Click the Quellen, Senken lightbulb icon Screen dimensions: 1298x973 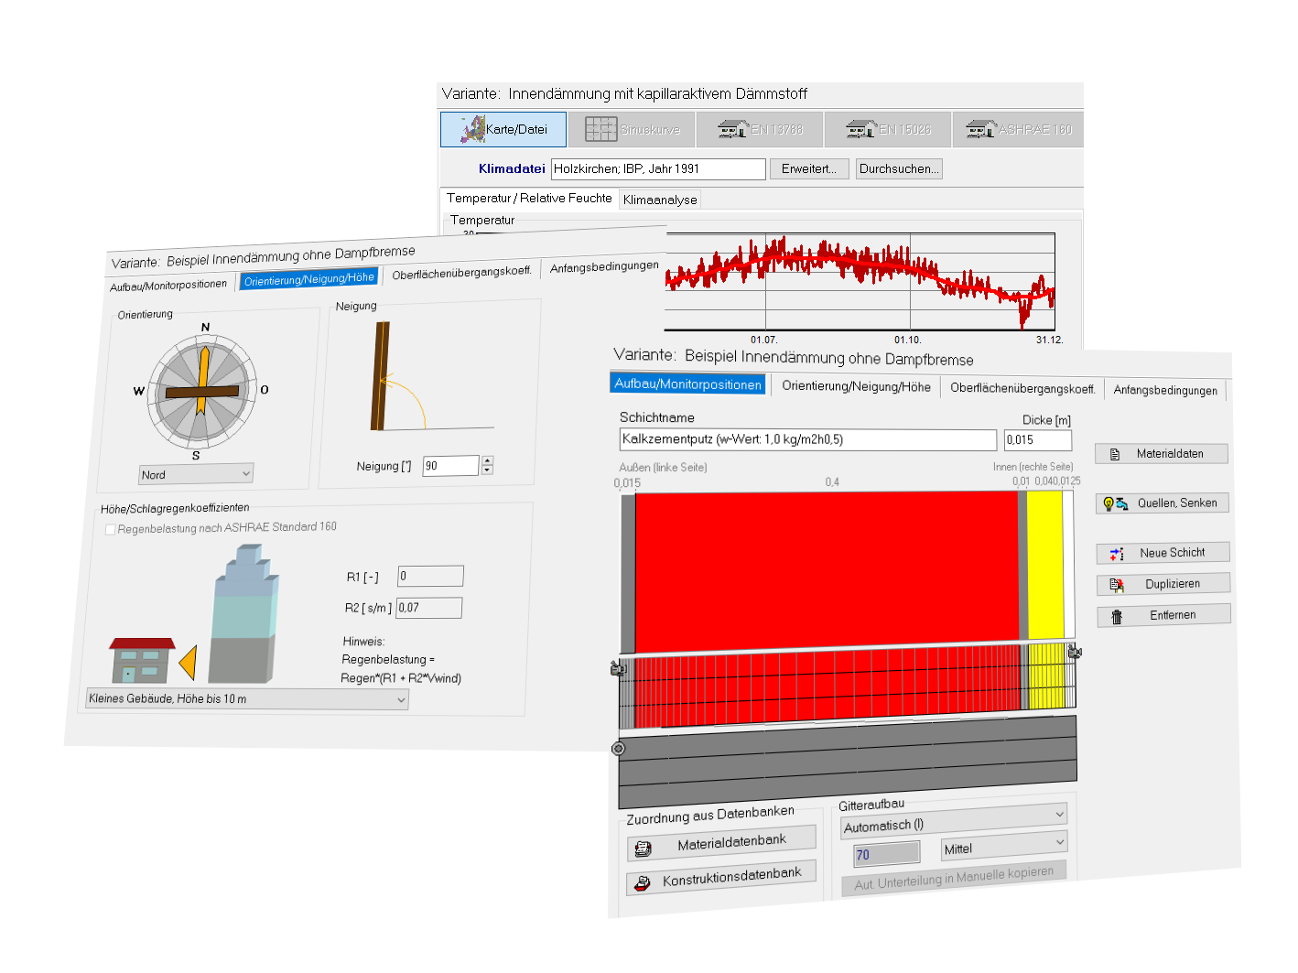[x=1115, y=503]
